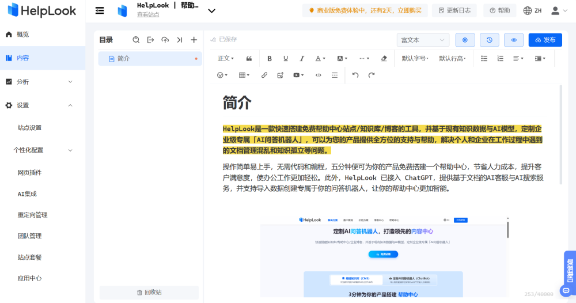Open version history clock button
The image size is (576, 303).
pos(489,40)
